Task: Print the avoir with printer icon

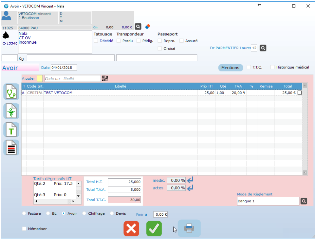Action: [189, 228]
